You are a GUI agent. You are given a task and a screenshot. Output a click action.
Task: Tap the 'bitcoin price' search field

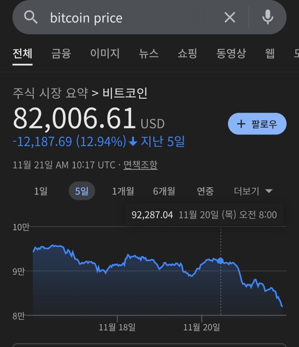(x=130, y=18)
